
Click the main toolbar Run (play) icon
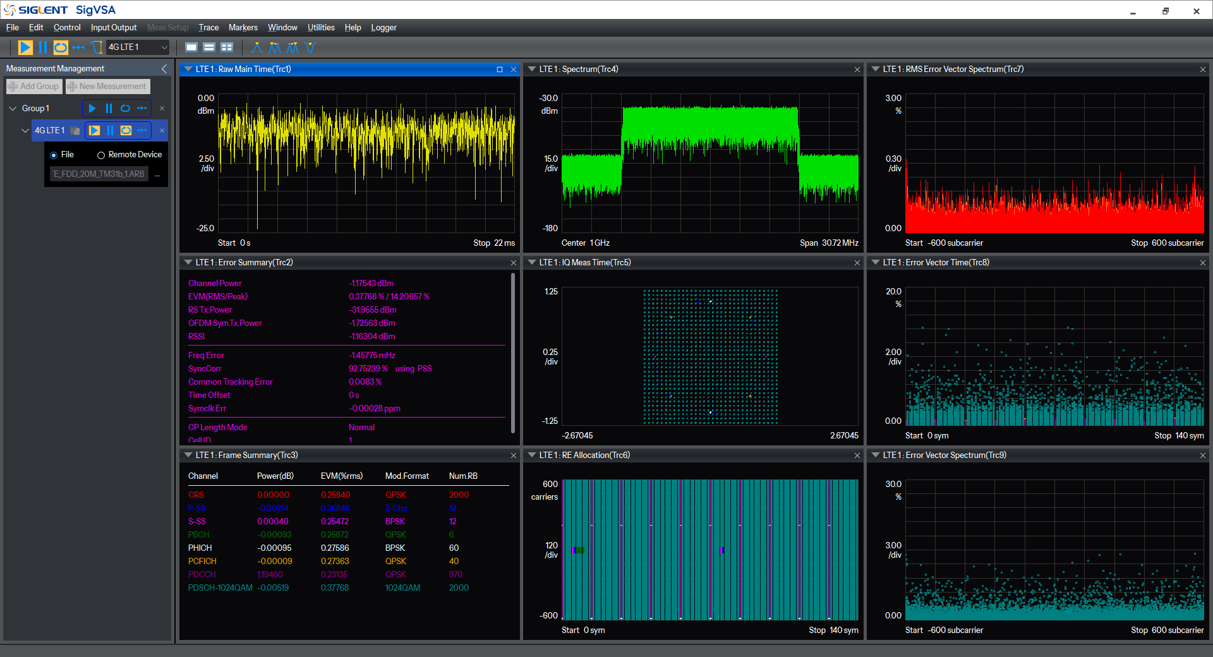click(25, 47)
